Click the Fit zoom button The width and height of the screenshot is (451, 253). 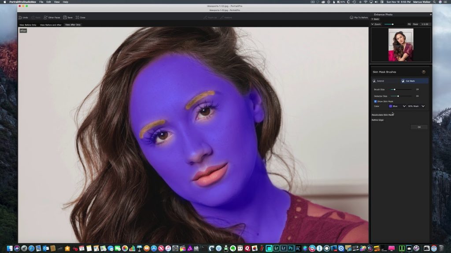409,24
